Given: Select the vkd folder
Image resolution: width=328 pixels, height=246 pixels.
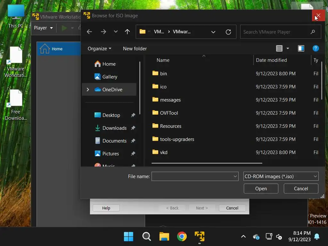Looking at the screenshot, I should click(164, 152).
